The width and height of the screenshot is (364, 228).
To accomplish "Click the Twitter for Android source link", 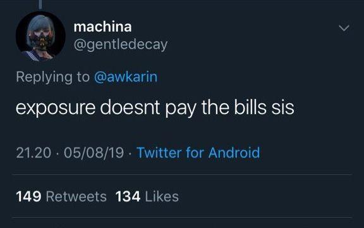I will (198, 153).
